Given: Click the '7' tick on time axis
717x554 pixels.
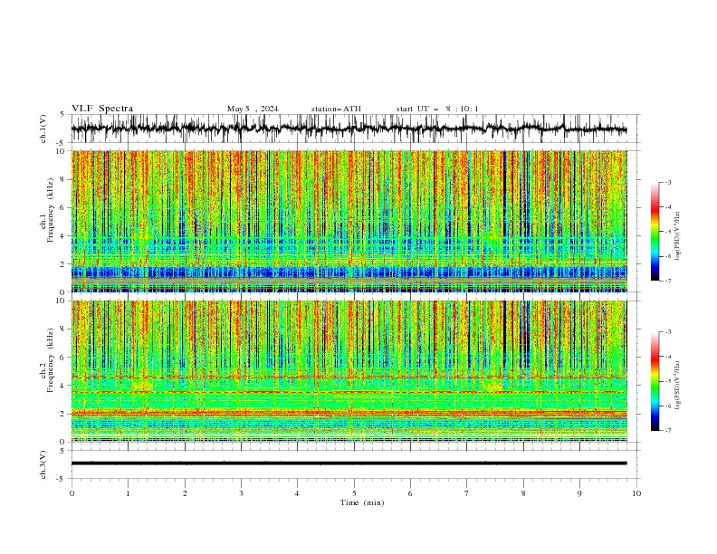Looking at the screenshot, I should [x=467, y=493].
